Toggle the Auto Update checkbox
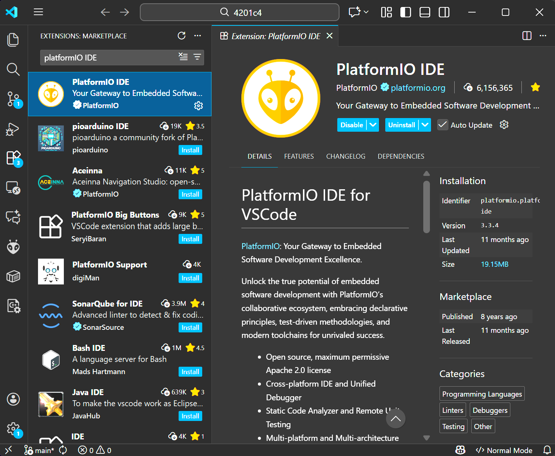The image size is (555, 456). (x=442, y=125)
